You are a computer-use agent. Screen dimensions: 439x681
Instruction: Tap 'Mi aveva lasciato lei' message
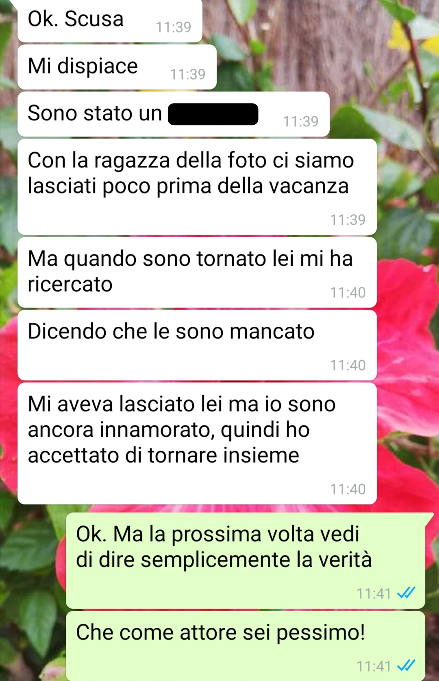pos(197,443)
